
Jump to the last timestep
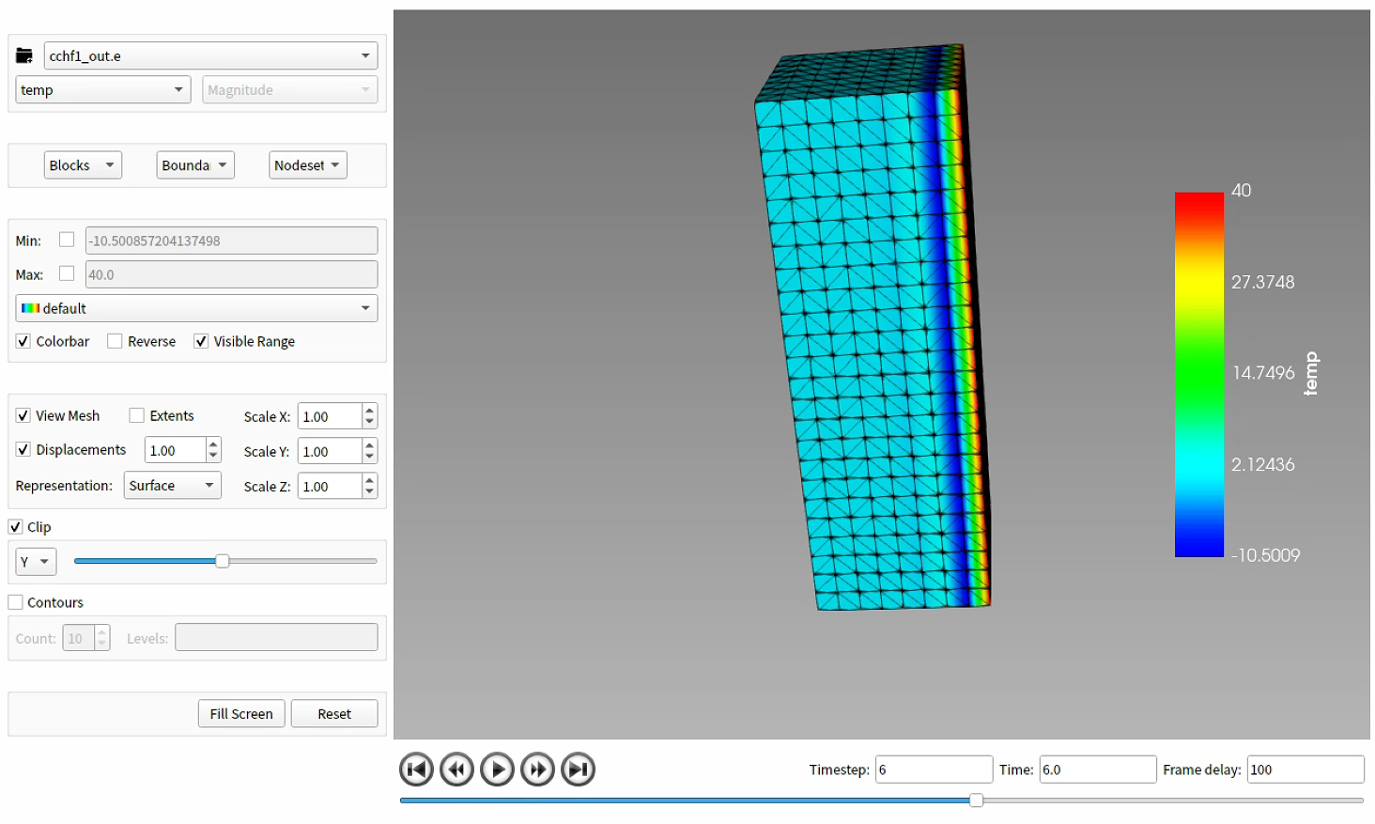click(x=578, y=769)
